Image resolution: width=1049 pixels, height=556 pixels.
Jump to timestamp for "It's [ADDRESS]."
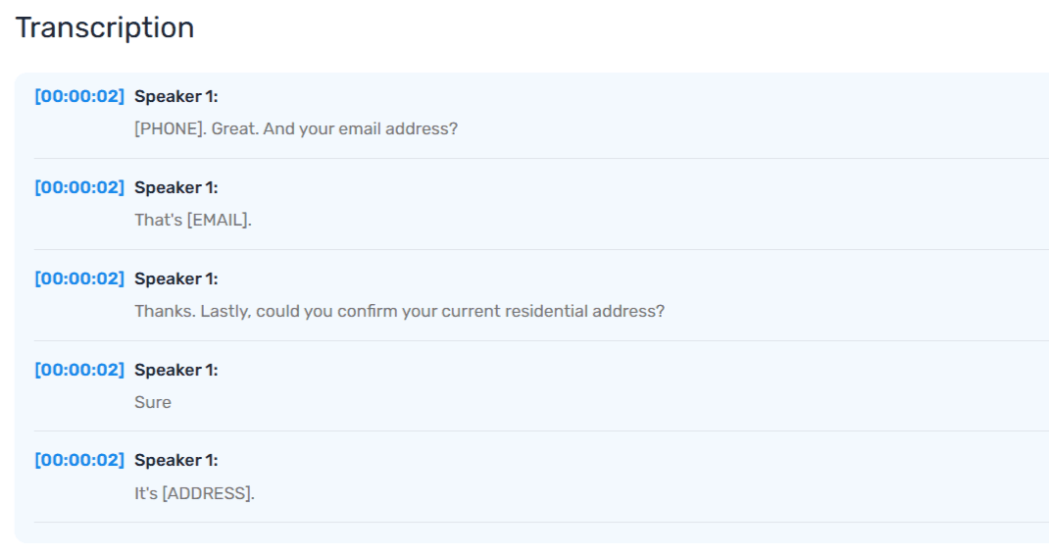(x=79, y=460)
